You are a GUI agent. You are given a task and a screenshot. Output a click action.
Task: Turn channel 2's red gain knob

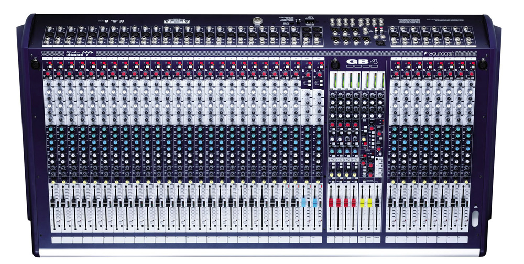[59, 74]
